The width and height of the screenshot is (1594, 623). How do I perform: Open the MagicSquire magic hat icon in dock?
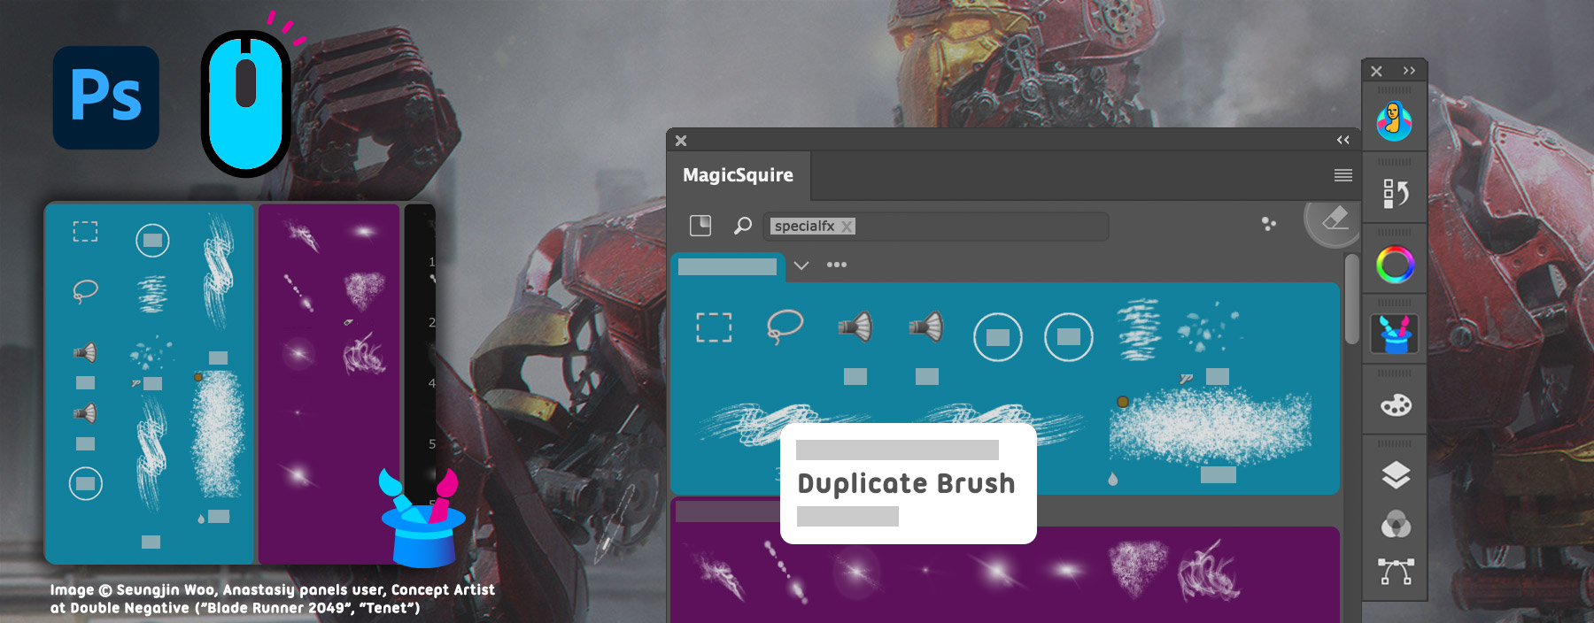1395,335
